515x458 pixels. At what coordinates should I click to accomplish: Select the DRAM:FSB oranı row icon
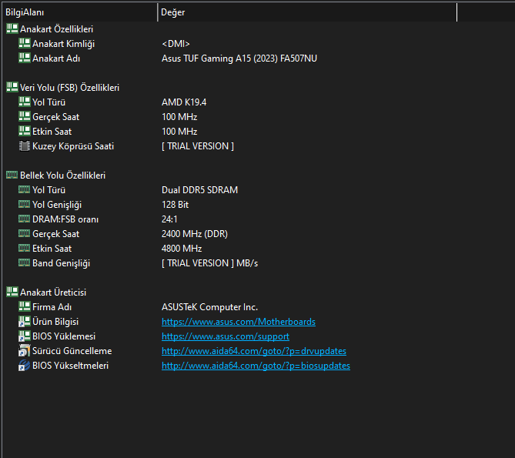point(25,219)
